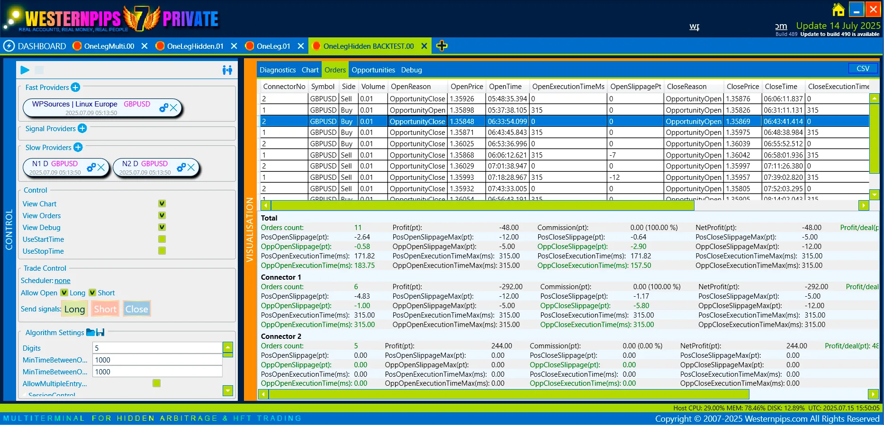Open the Diagnostics tab
Screen dimensions: 884x425
click(278, 70)
